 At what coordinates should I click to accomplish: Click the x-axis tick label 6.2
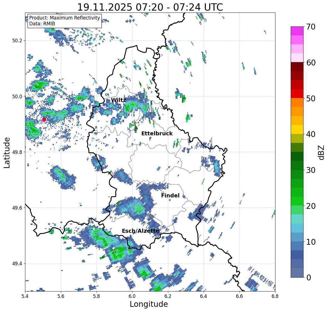[x=168, y=296]
